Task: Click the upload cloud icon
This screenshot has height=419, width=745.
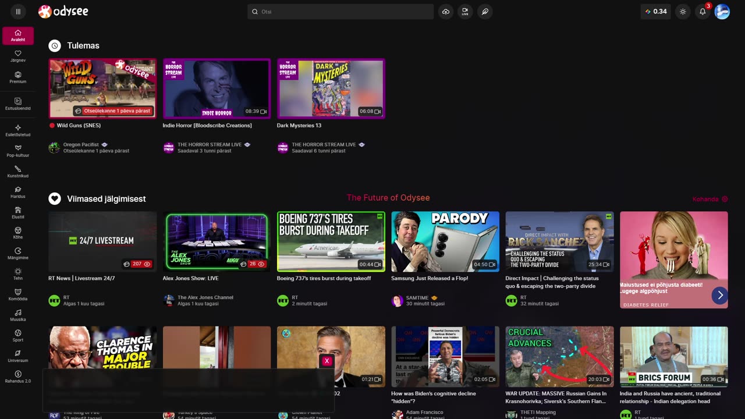Action: coord(446,12)
